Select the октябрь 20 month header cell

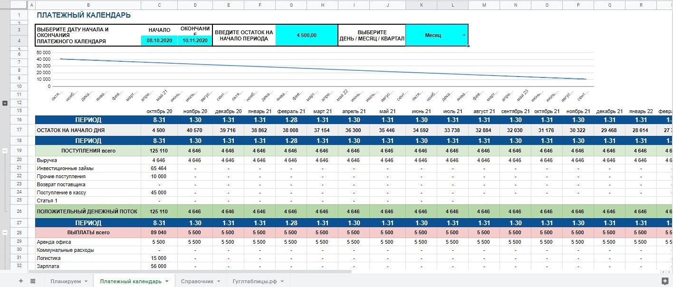[x=159, y=111]
